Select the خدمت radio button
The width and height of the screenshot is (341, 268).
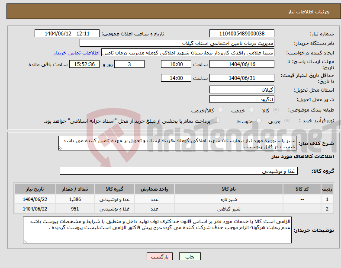pyautogui.click(x=251, y=110)
